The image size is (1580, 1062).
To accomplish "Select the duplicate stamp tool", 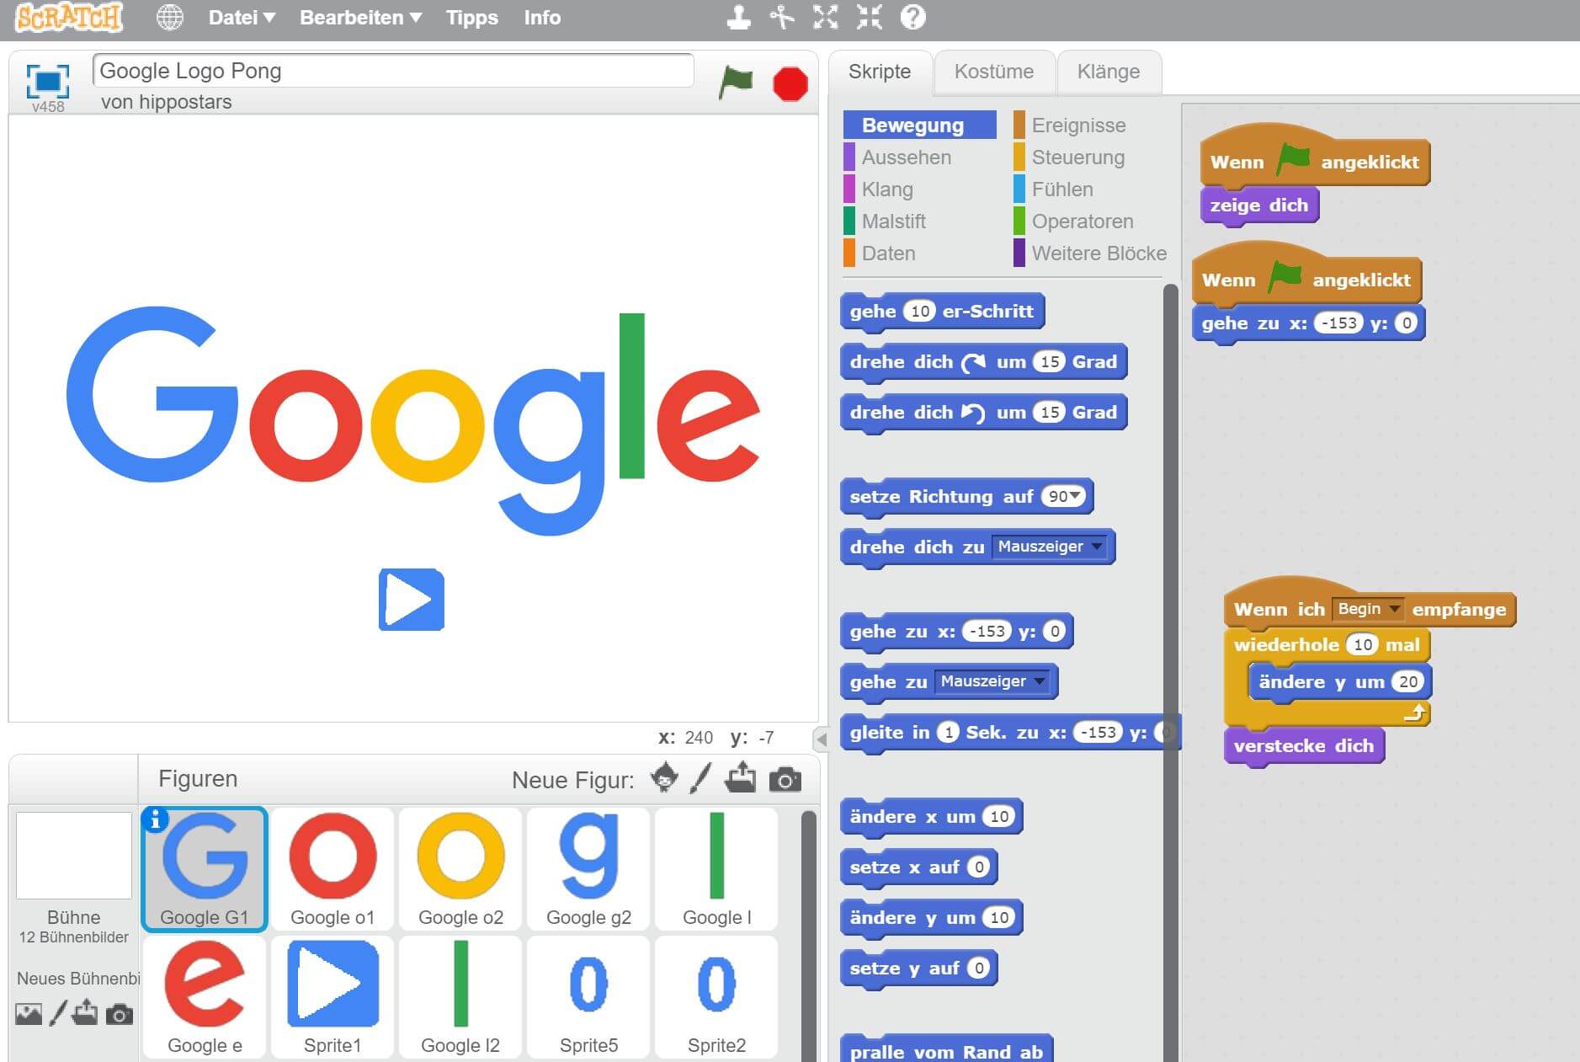I will tap(738, 18).
